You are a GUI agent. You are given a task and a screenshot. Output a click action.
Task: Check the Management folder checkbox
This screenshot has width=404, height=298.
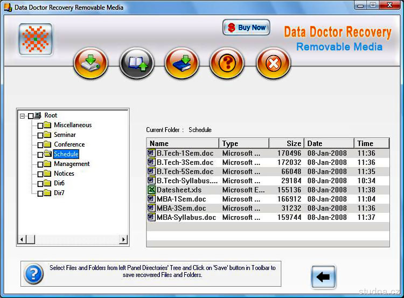(40, 164)
